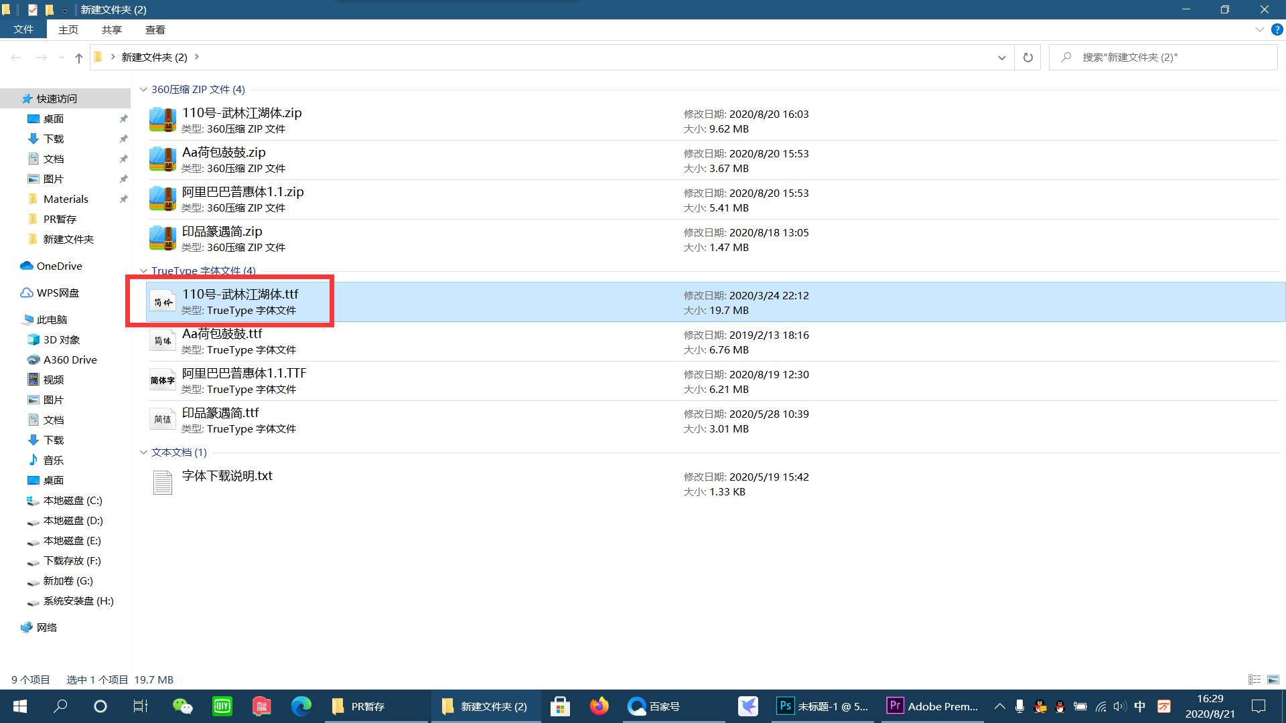Click the Refresh button in address bar
Screen dimensions: 1286x723
(1027, 58)
